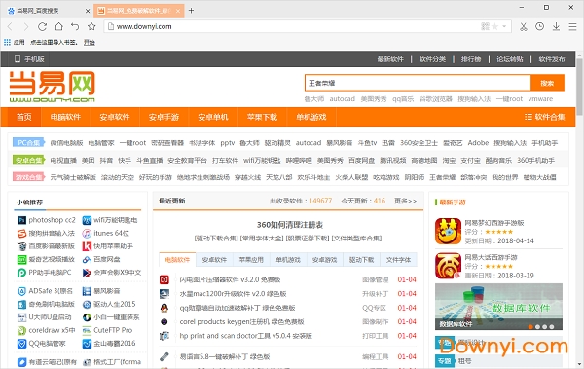The image size is (584, 369).
Task: Open 软件分类 in the top bar
Action: click(x=432, y=59)
